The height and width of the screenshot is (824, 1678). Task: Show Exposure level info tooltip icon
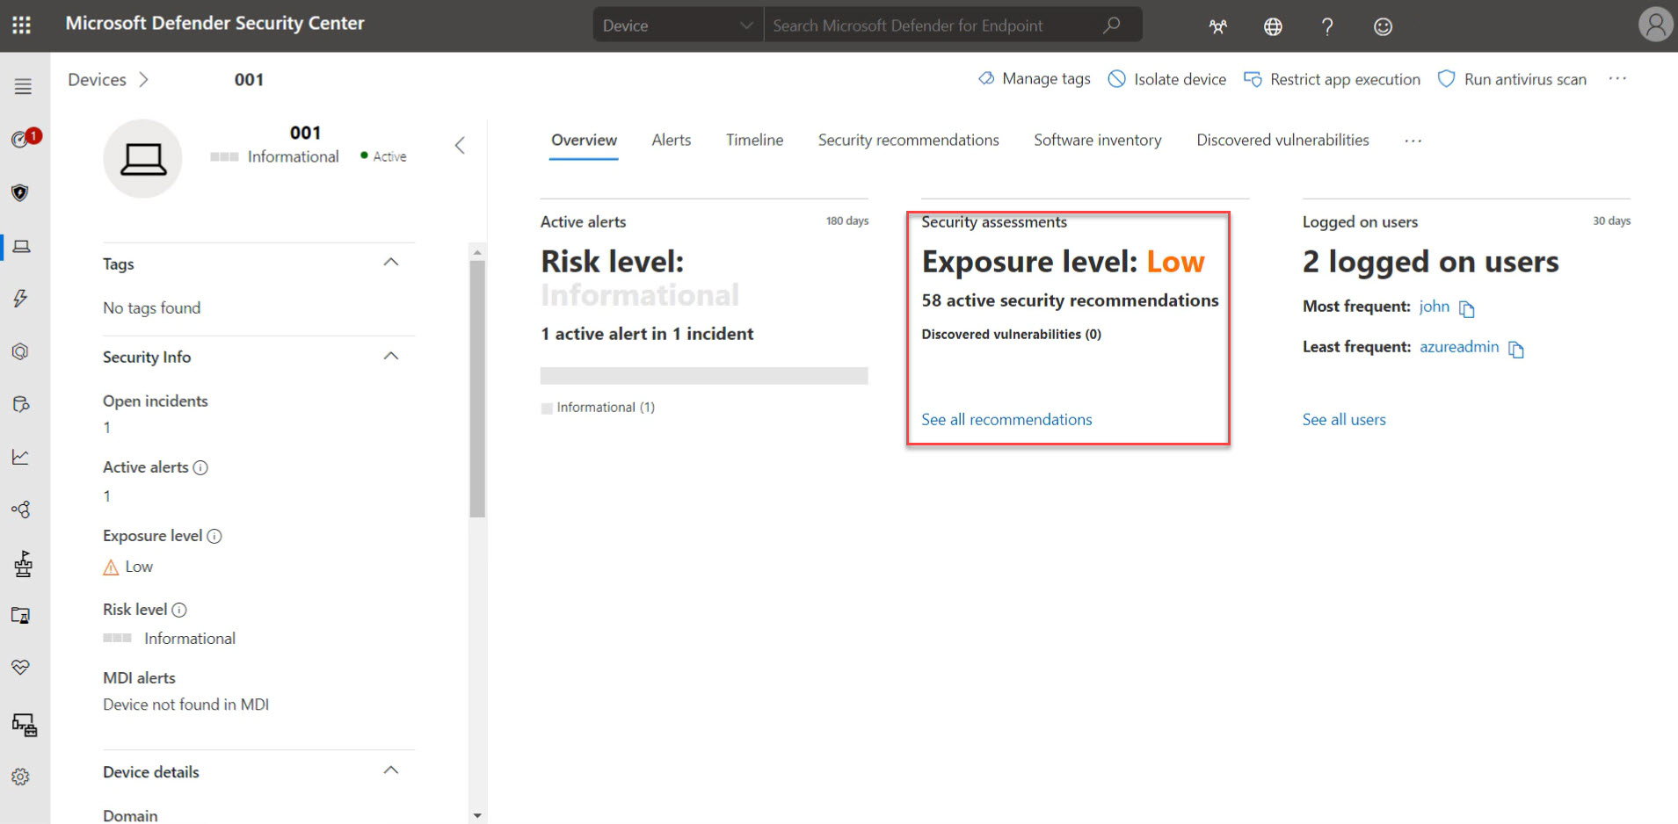(x=214, y=536)
